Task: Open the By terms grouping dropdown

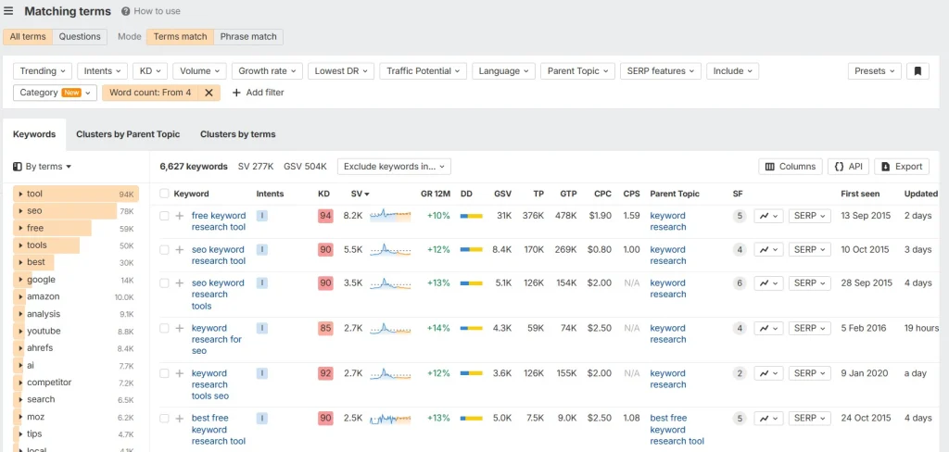Action: [x=43, y=167]
